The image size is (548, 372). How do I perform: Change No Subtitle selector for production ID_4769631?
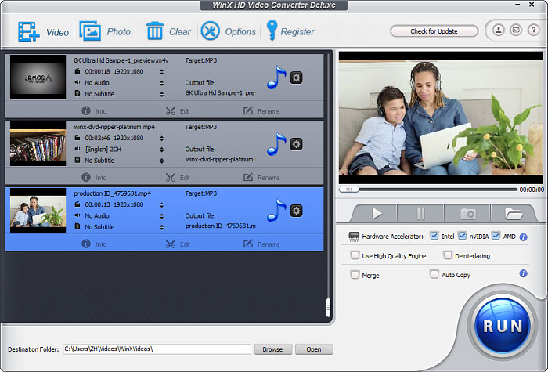click(161, 227)
